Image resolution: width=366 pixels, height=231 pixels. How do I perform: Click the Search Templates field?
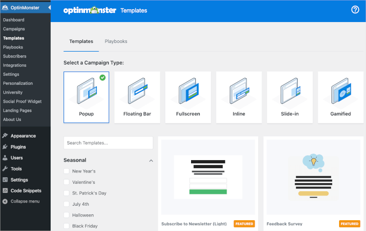click(108, 143)
